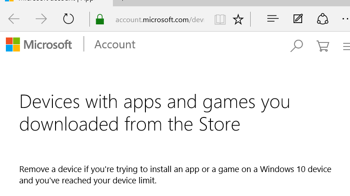Add page to favorites with star icon
This screenshot has height=196, width=350.
(x=238, y=19)
